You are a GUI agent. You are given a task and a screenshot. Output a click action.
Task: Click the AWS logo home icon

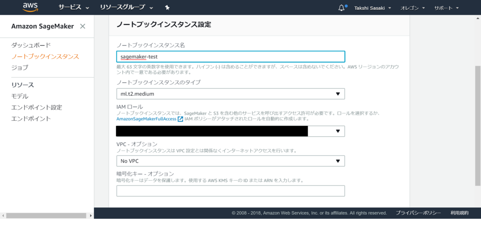31,7
